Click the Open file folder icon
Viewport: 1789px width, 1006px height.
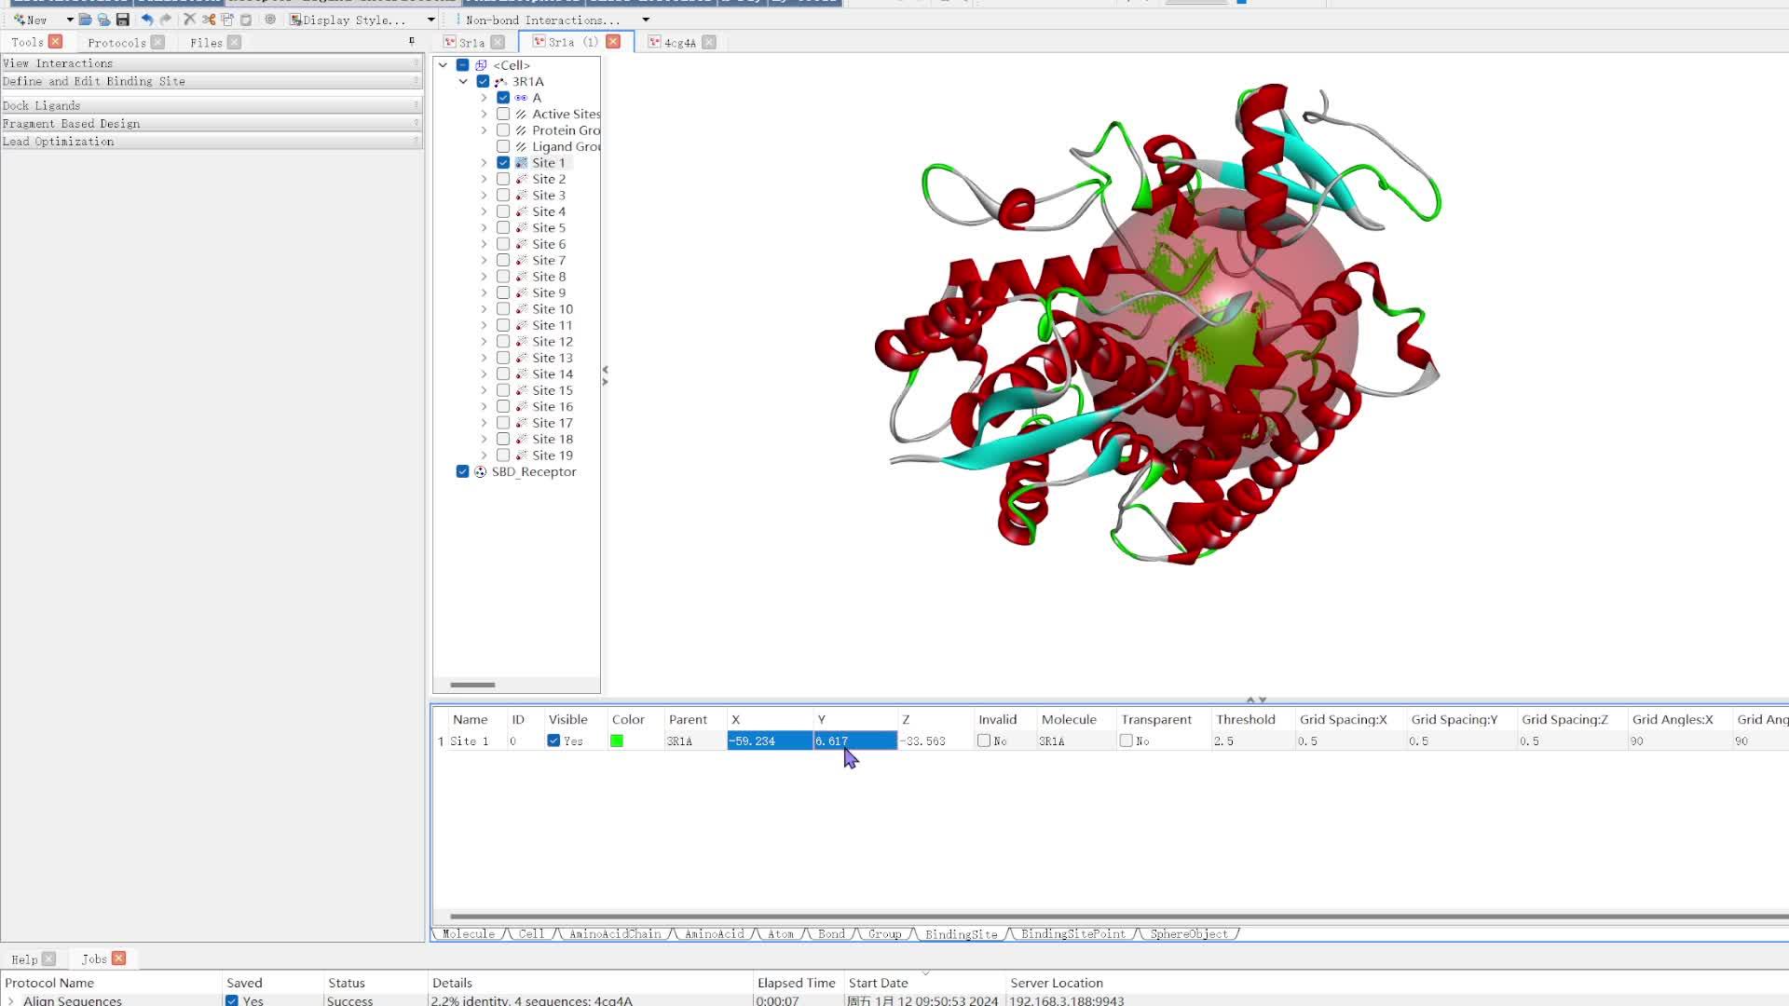pyautogui.click(x=85, y=20)
